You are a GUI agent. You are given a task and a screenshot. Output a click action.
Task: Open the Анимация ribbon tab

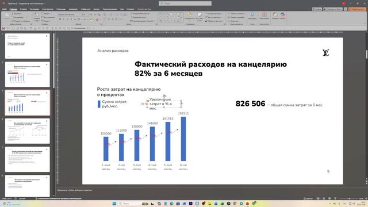[x=73, y=9]
